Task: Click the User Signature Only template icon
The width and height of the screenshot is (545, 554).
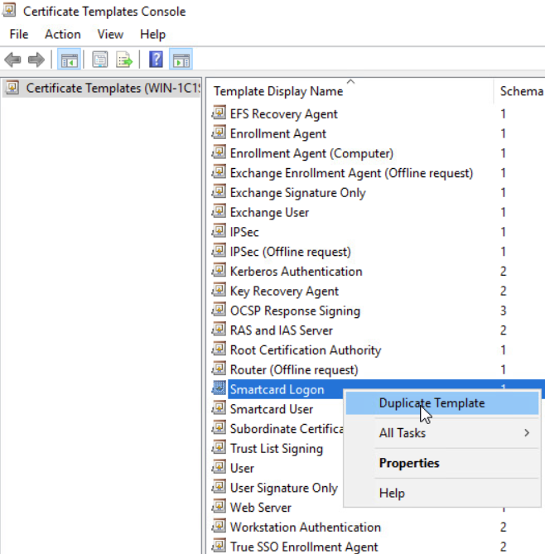Action: click(219, 487)
